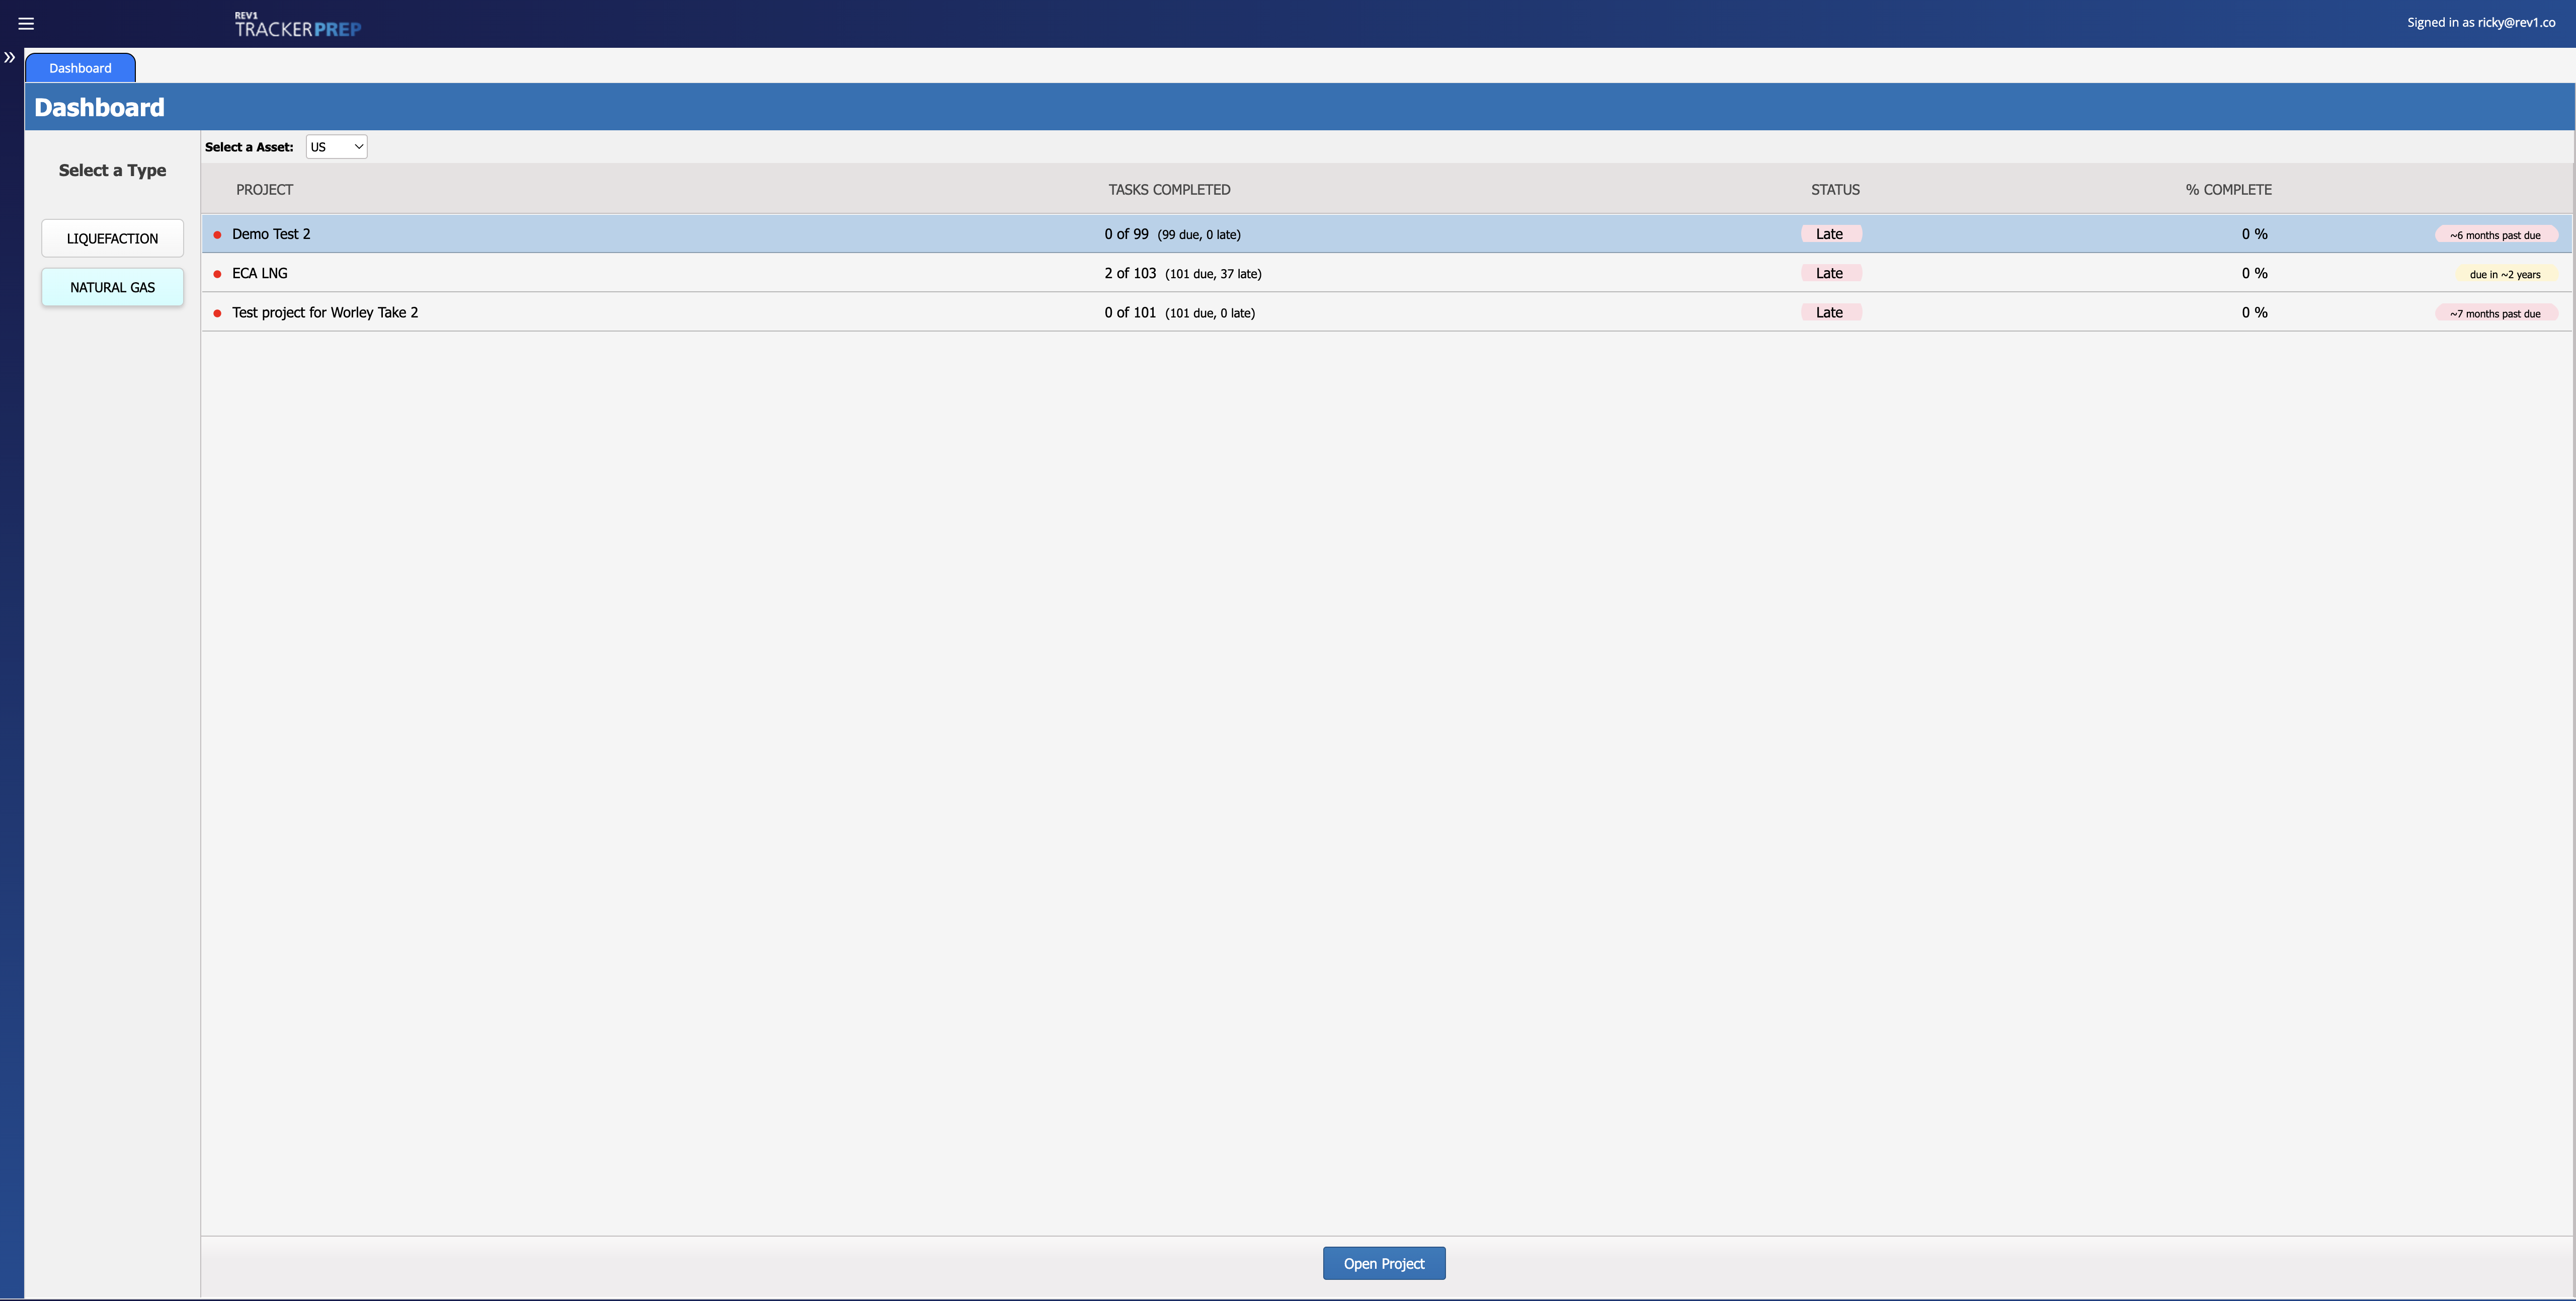
Task: Click the PROJECT column header
Action: coord(264,189)
